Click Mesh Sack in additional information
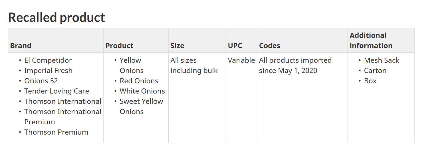The height and width of the screenshot is (150, 434). [381, 60]
